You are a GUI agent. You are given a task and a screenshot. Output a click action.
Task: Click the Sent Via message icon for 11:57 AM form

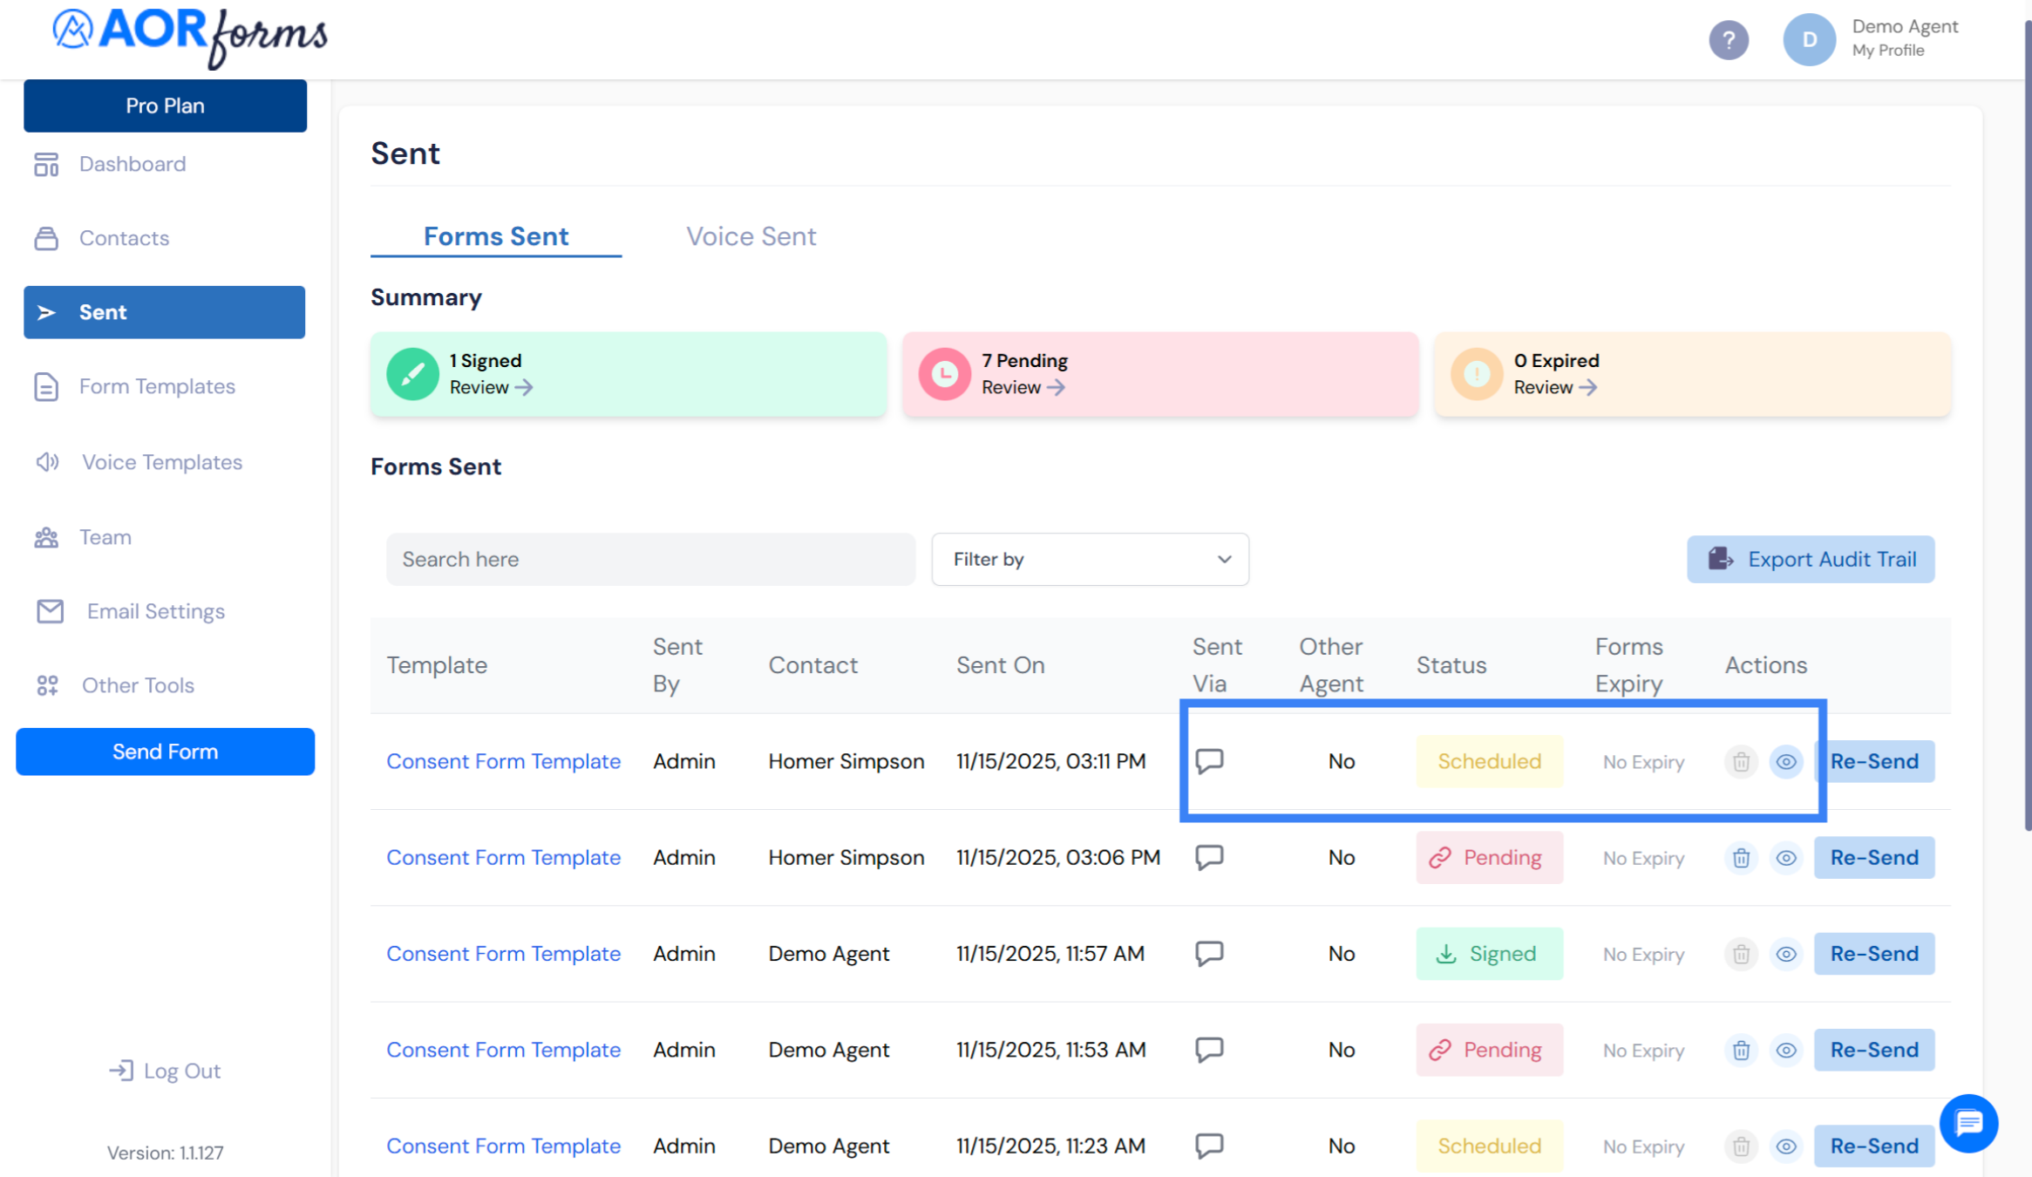point(1209,953)
